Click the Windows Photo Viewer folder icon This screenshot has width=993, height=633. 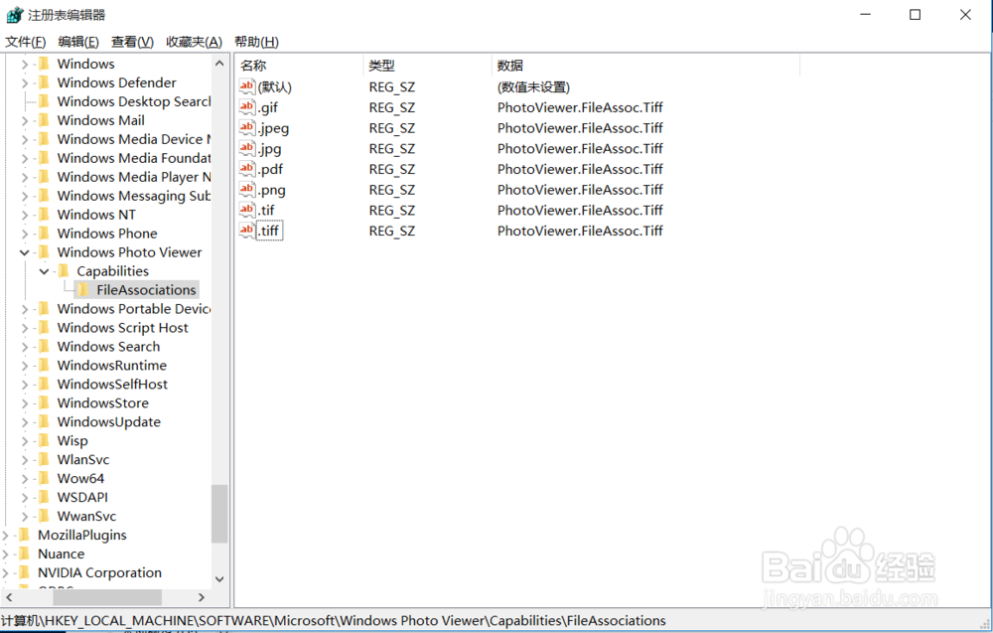click(x=43, y=251)
